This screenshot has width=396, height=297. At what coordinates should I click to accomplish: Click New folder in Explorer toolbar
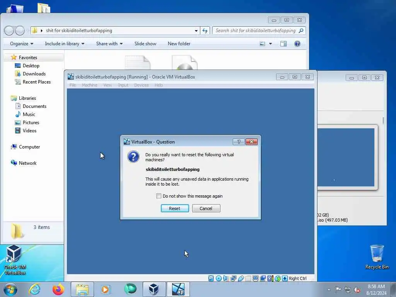tap(179, 44)
